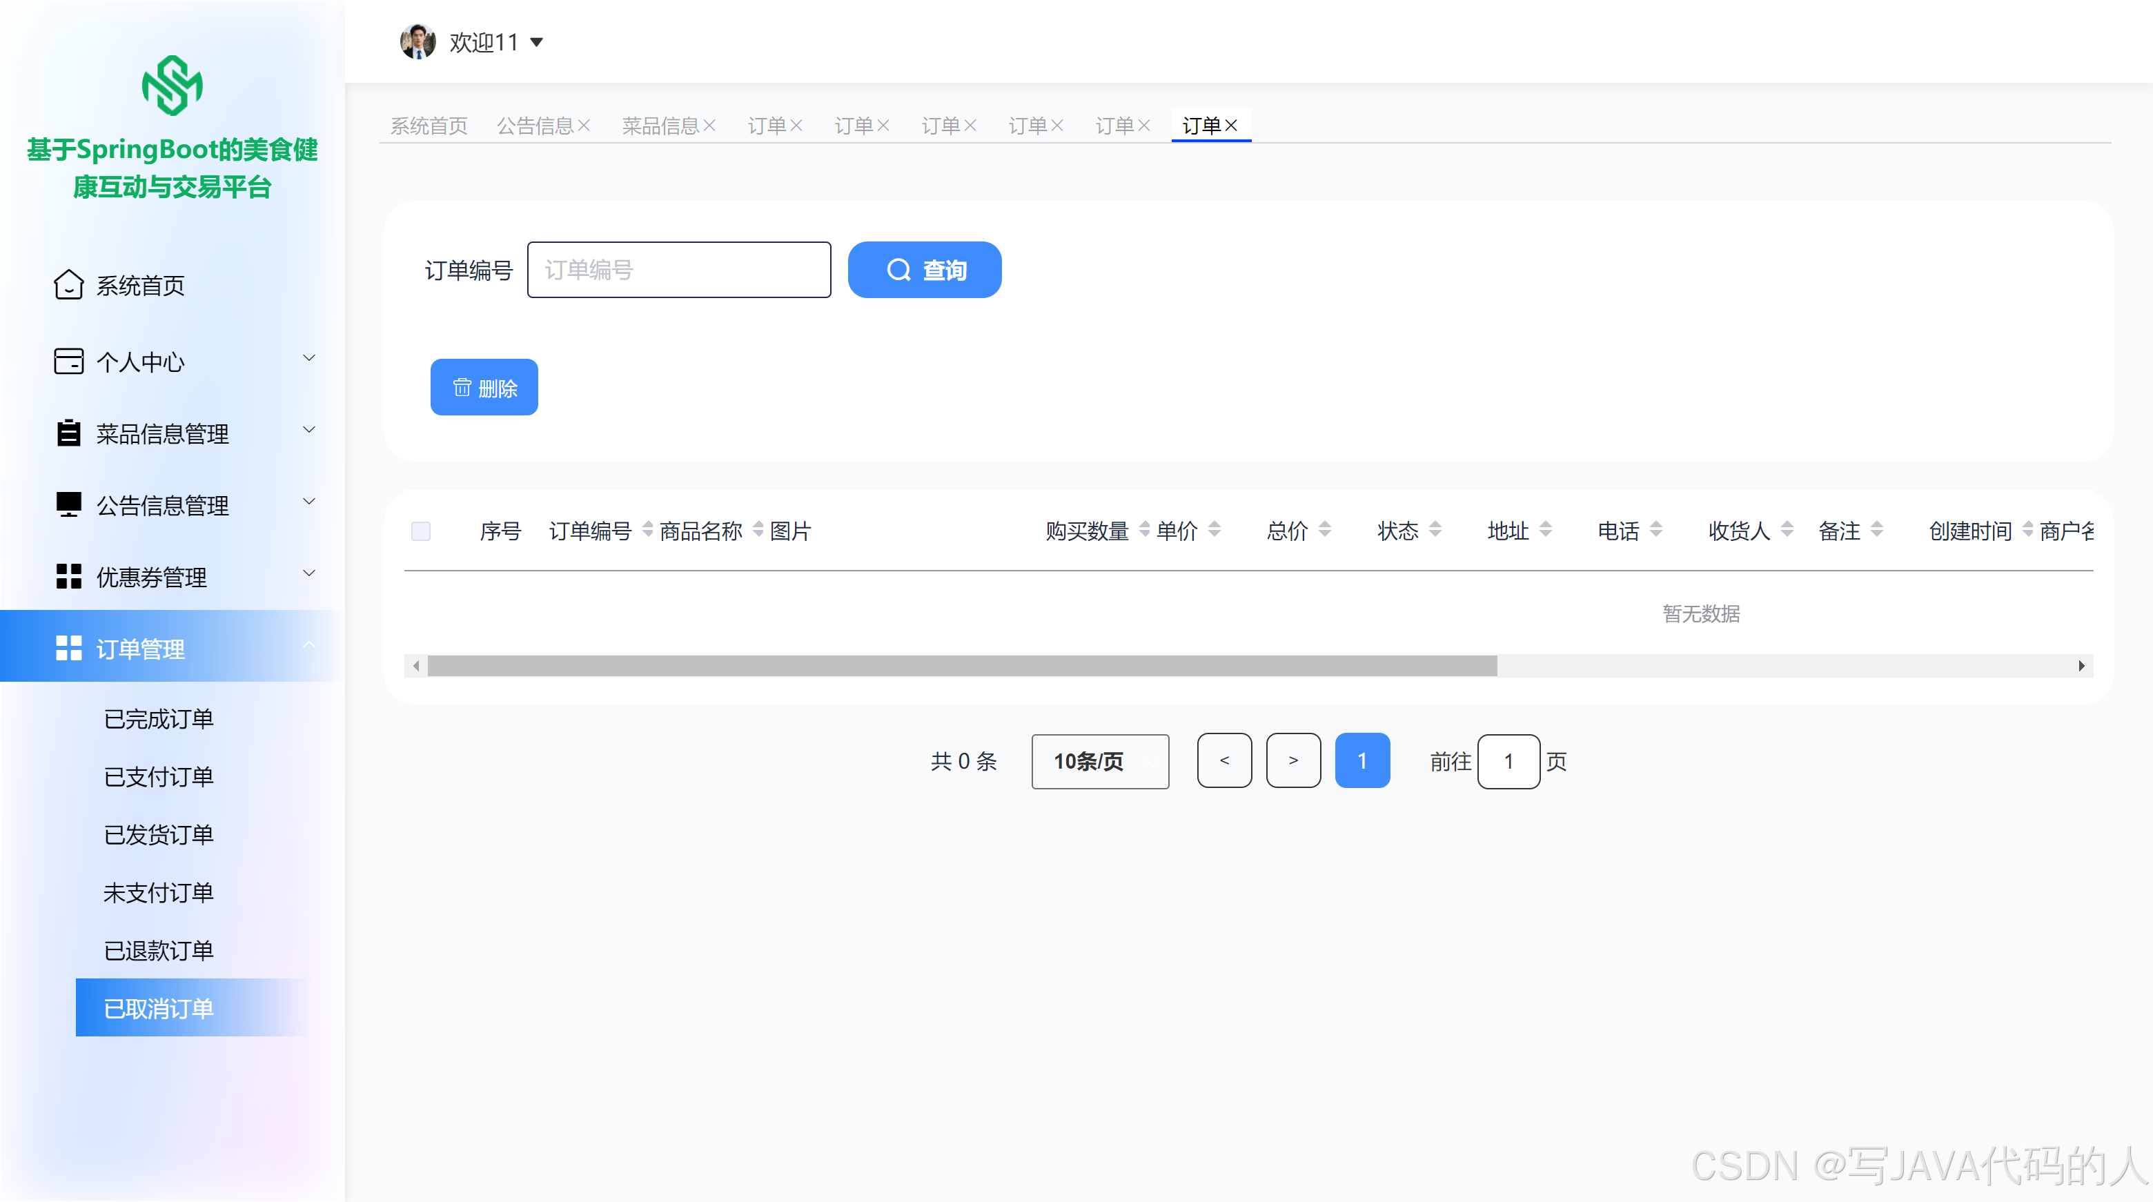Select 已取消订单 in the sidebar
2153x1202 pixels.
pyautogui.click(x=193, y=1007)
